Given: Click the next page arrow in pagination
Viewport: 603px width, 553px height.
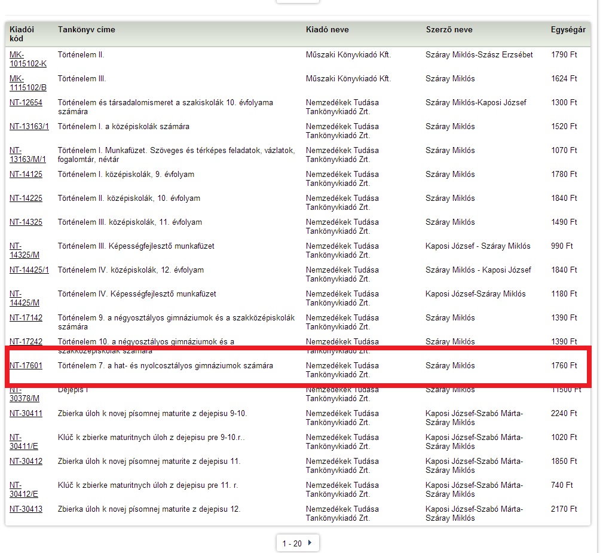Looking at the screenshot, I should coord(310,543).
